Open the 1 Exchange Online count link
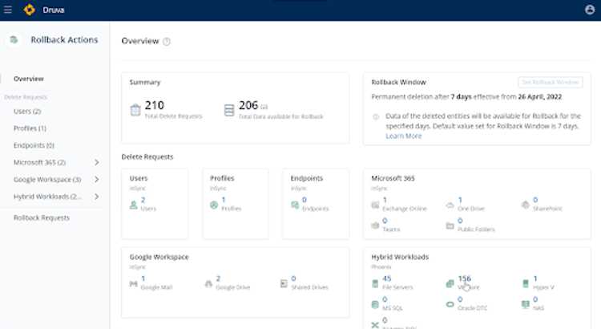 (x=385, y=200)
